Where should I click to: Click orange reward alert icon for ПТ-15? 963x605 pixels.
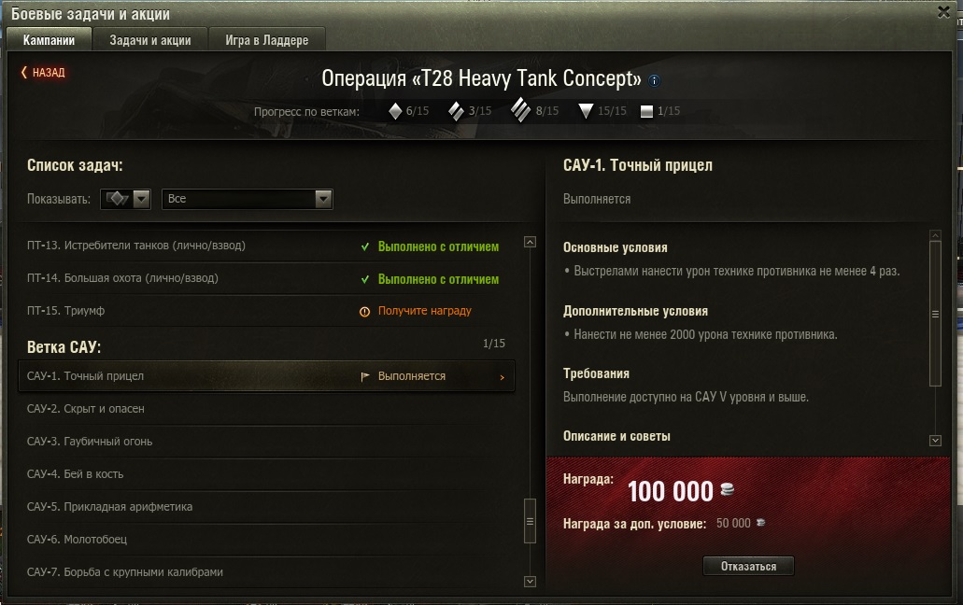click(x=364, y=312)
